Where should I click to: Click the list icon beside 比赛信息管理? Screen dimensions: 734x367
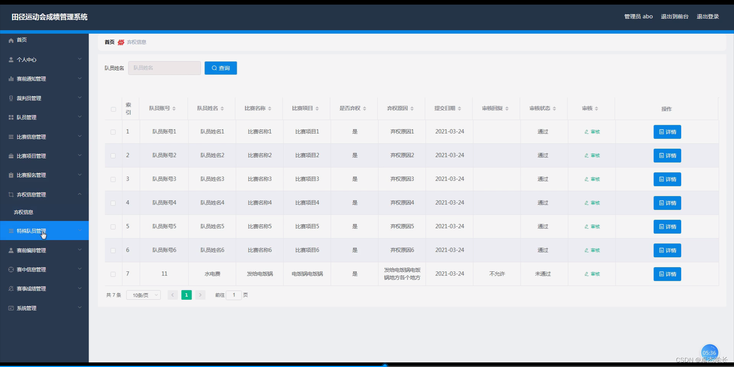11,137
